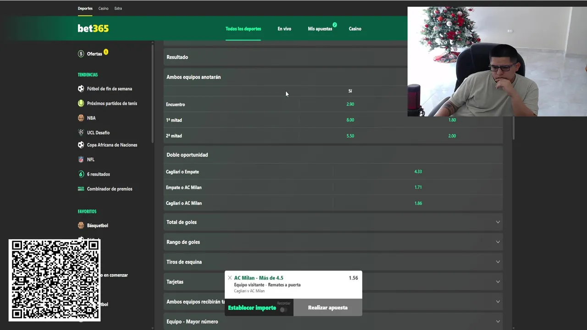Open the En vivo section

point(284,29)
